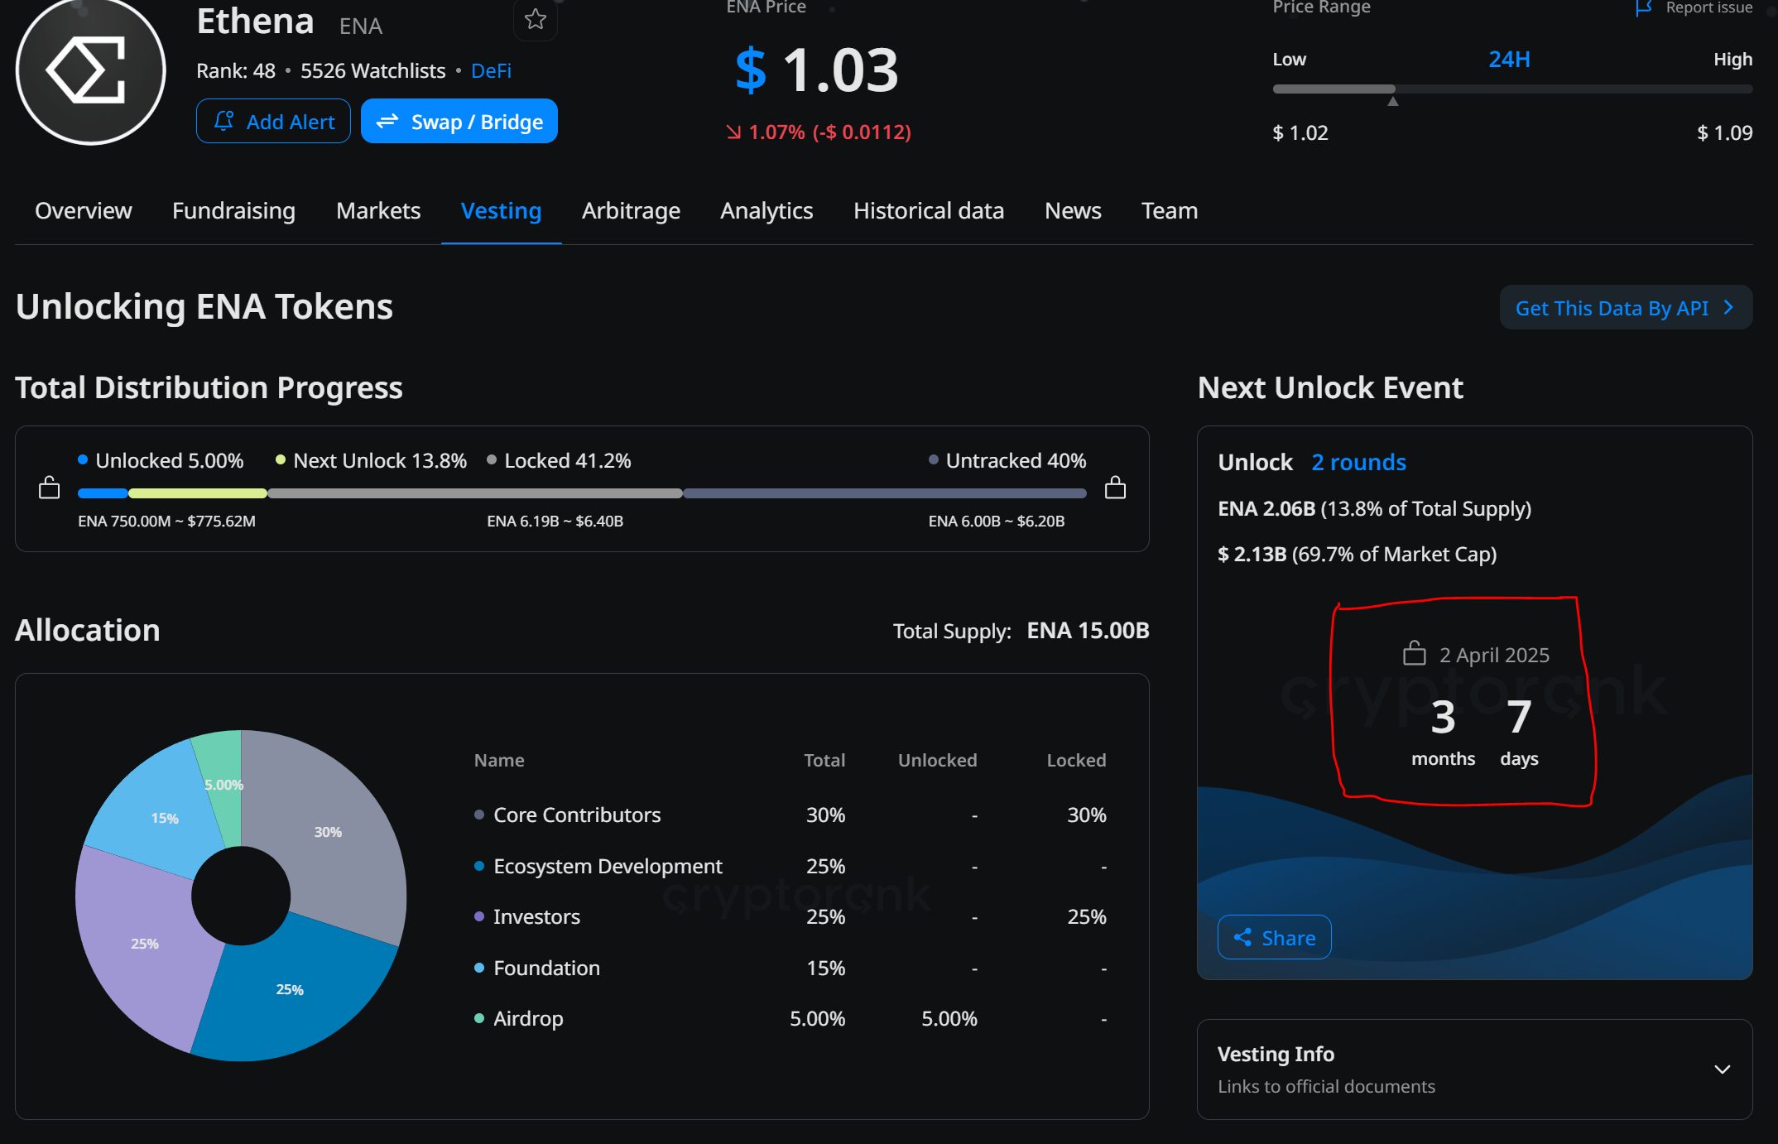The height and width of the screenshot is (1144, 1778).
Task: Click the lock icon beside 2 April 2025
Action: [1414, 654]
